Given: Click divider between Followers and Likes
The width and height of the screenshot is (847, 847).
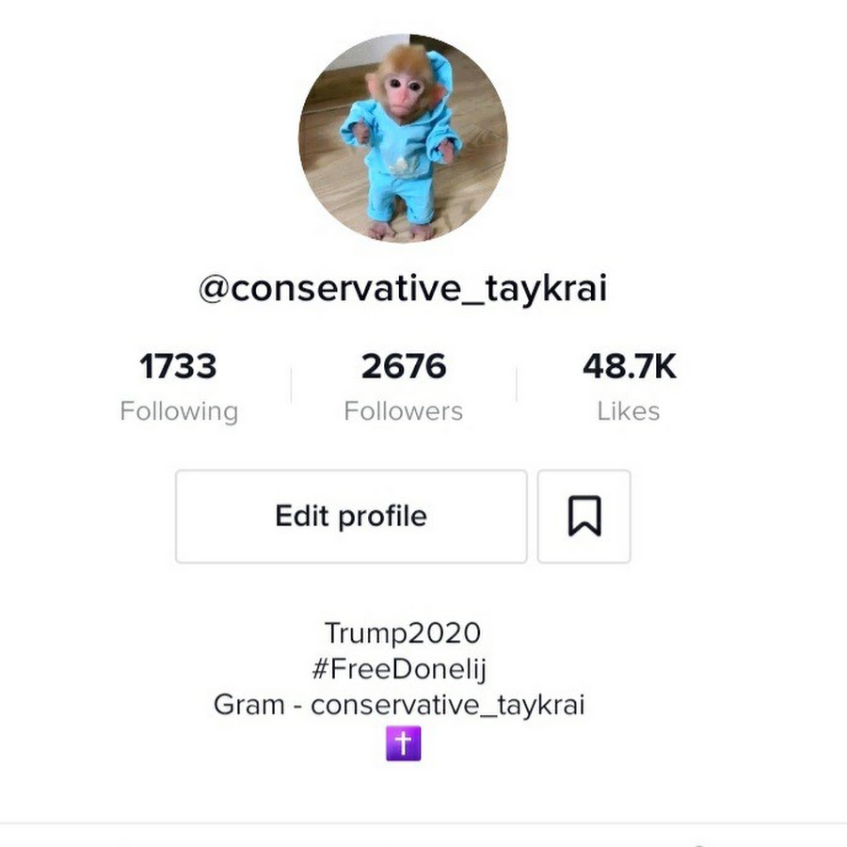Looking at the screenshot, I should 517,385.
